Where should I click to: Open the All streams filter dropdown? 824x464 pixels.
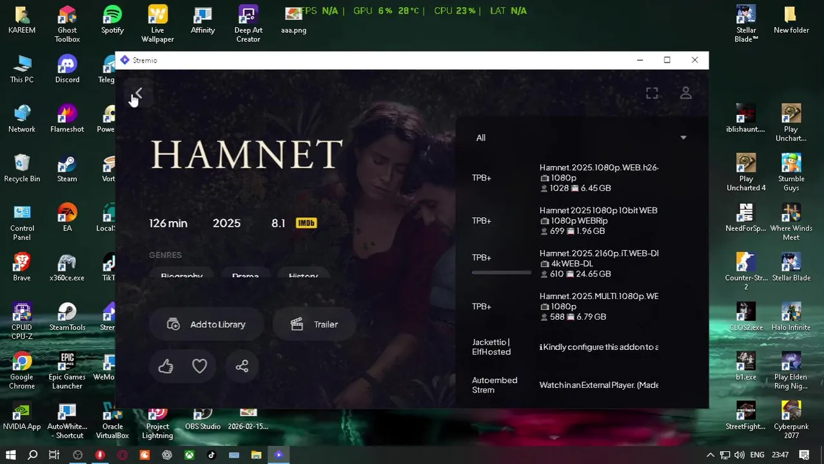point(582,137)
